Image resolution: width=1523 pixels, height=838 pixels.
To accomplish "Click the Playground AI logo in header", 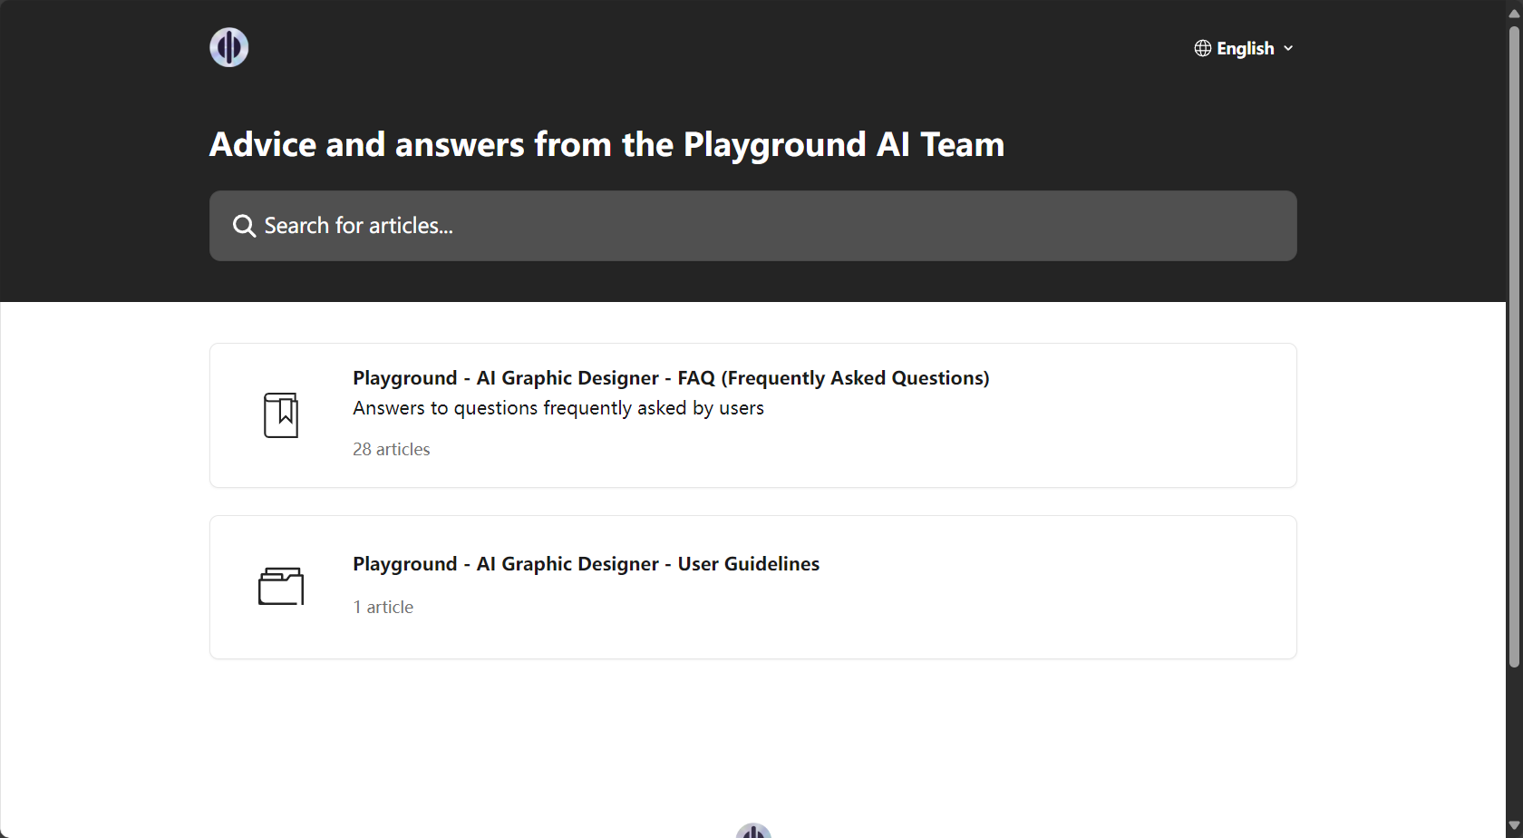I will point(229,47).
